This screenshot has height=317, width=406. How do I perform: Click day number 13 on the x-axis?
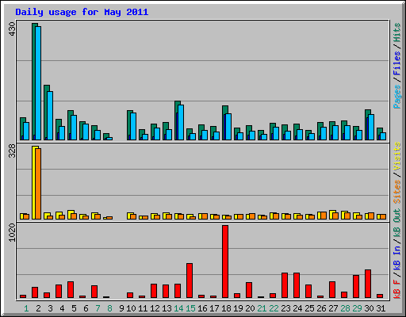click(x=167, y=308)
